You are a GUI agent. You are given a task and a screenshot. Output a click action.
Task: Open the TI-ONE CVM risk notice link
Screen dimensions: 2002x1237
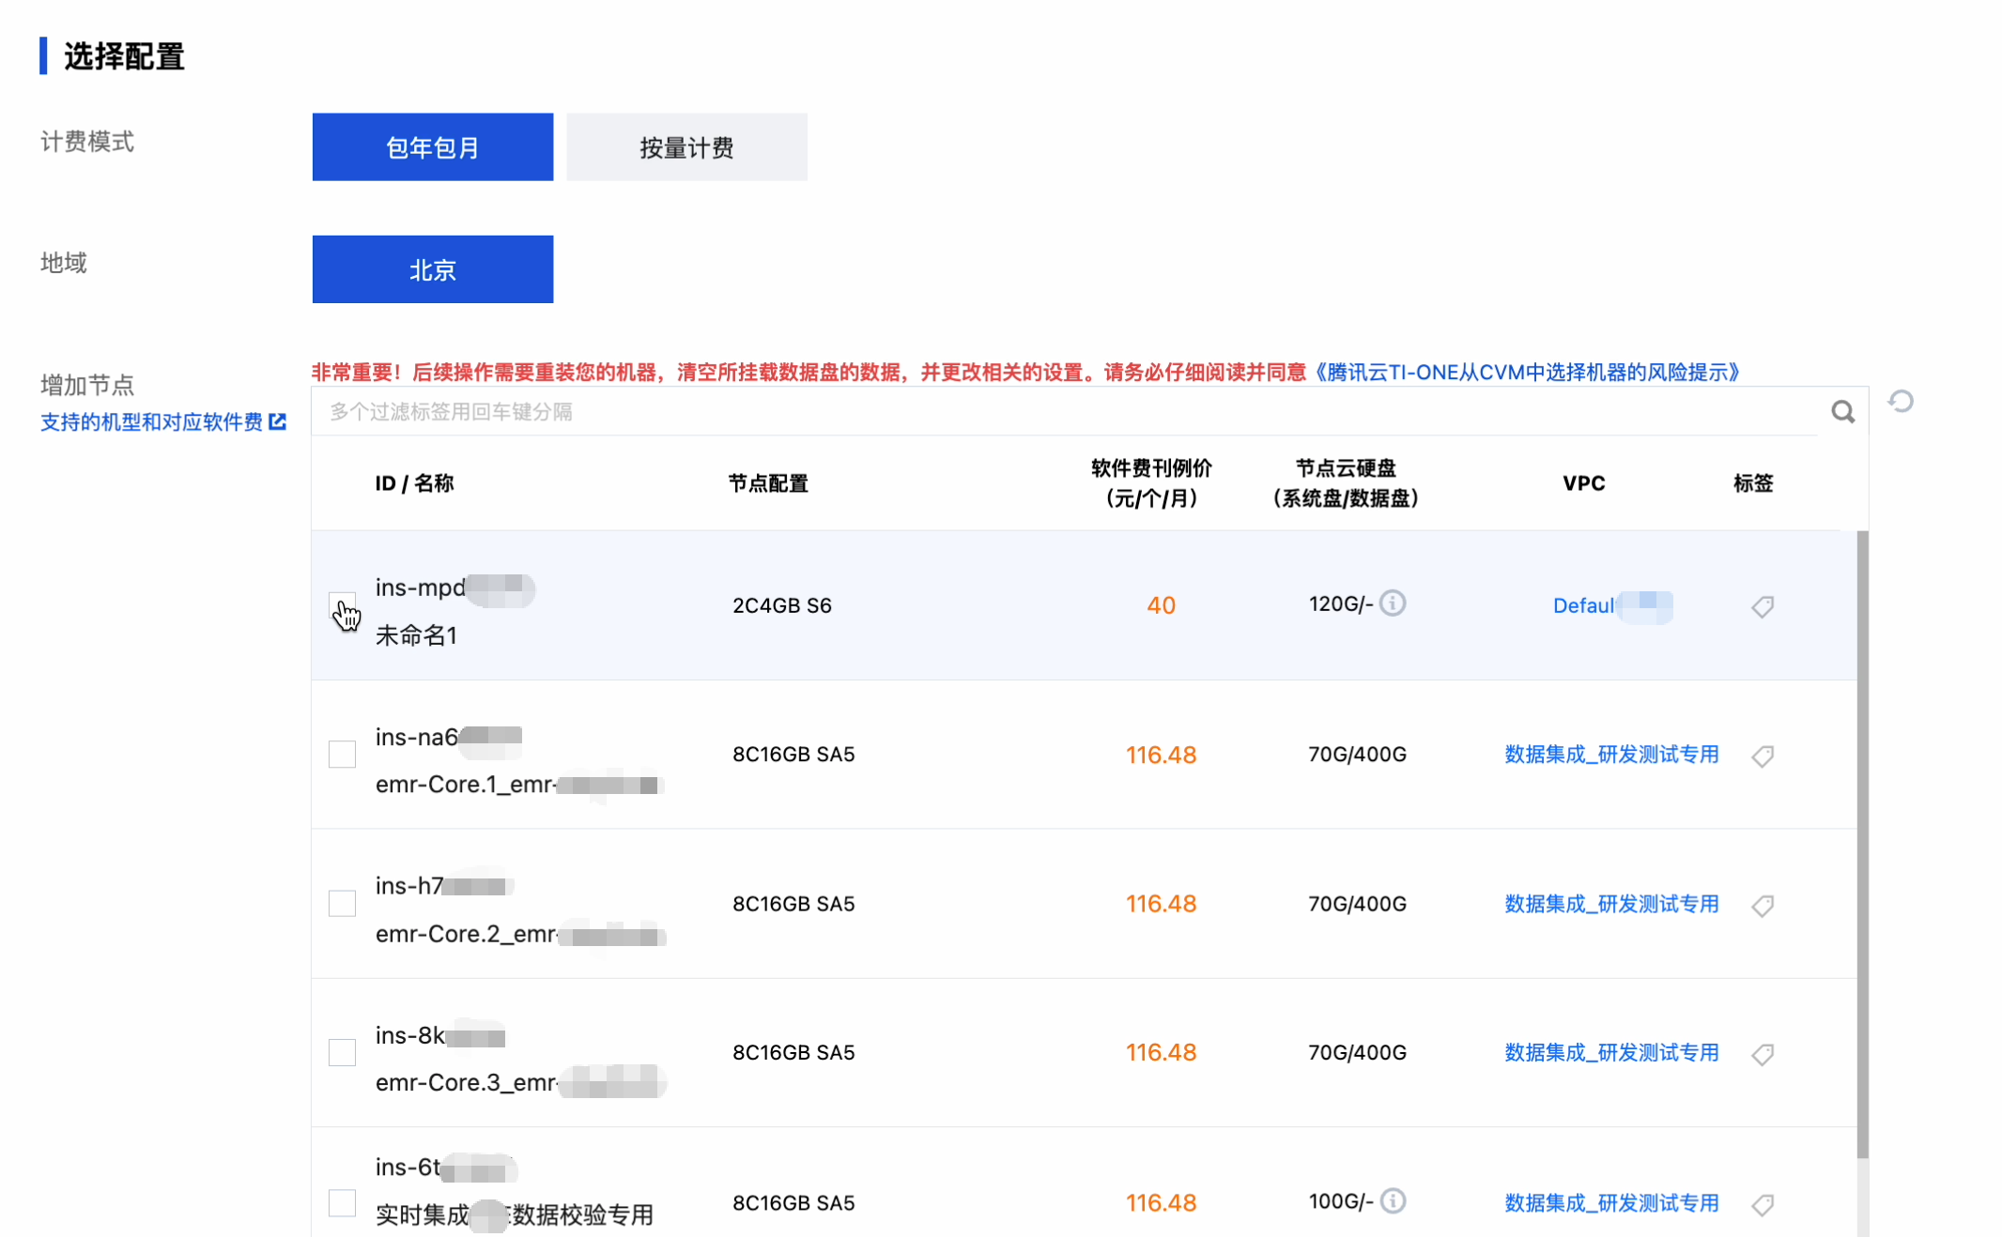1525,373
